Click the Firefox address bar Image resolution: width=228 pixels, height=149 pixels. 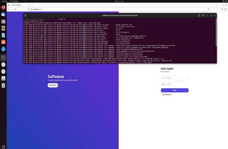coord(118,9)
